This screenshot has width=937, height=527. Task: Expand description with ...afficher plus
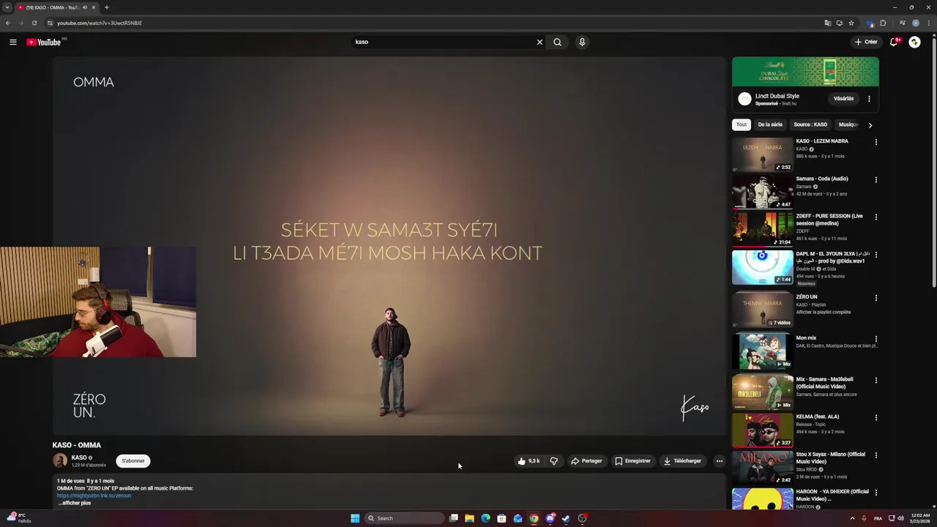(75, 503)
